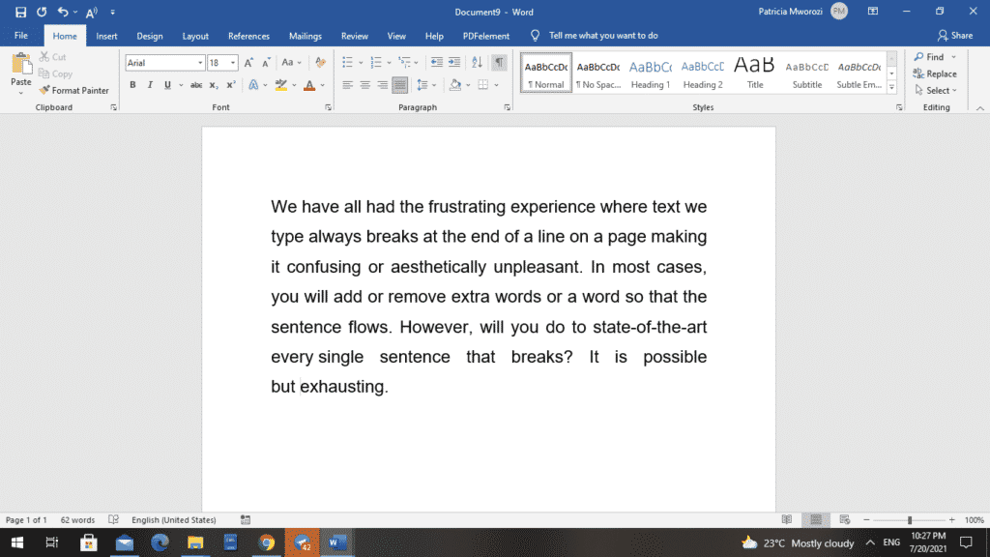Open the File tab
The width and height of the screenshot is (990, 557).
21,36
